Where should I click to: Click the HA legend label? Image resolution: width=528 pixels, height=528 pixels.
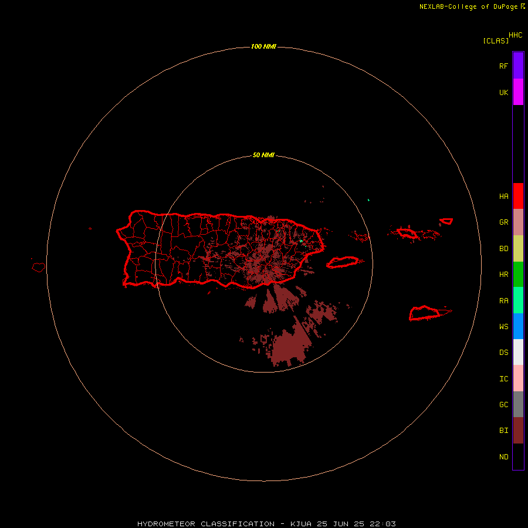[503, 196]
